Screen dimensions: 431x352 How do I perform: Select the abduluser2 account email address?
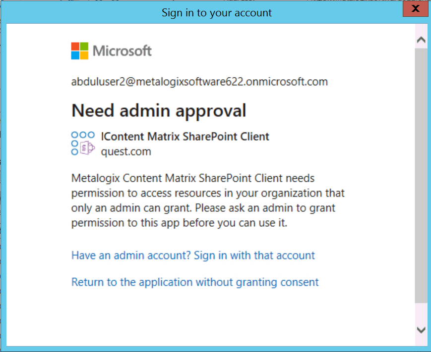pos(198,81)
